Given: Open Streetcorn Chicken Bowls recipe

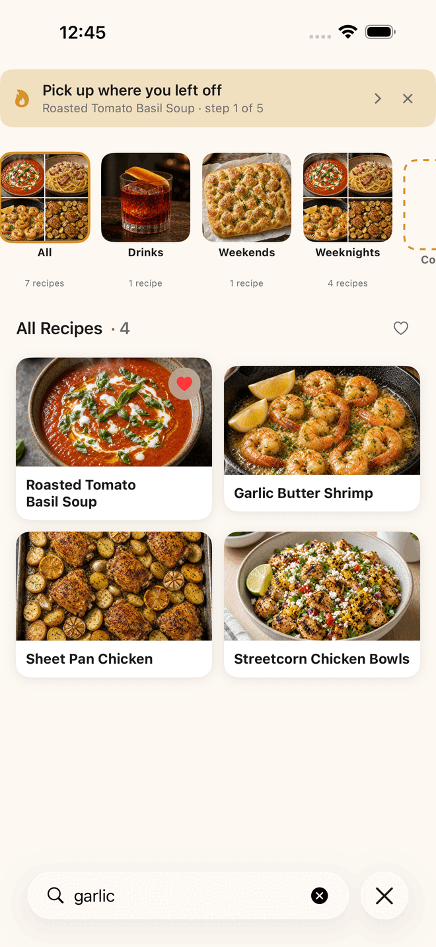Looking at the screenshot, I should (x=322, y=604).
